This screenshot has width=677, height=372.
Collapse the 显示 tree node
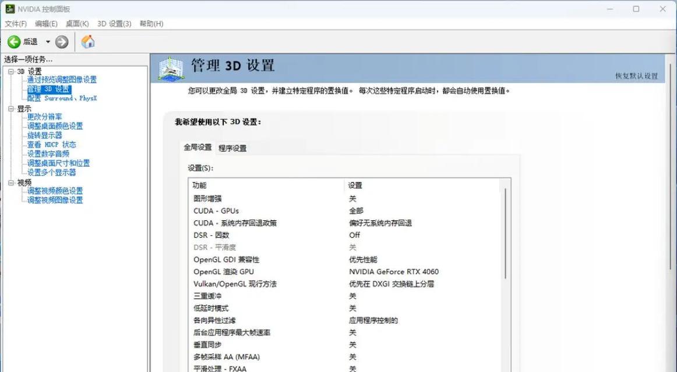click(x=11, y=109)
